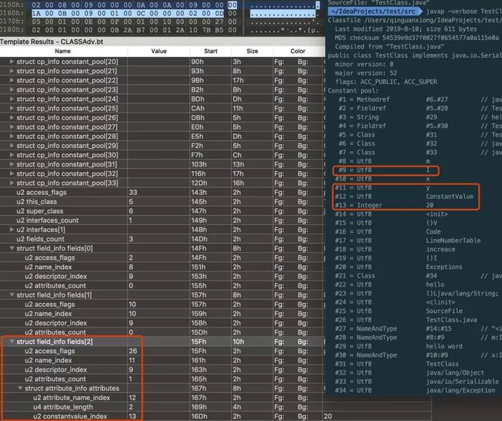Click the Start column header
The image size is (502, 421).
(211, 51)
